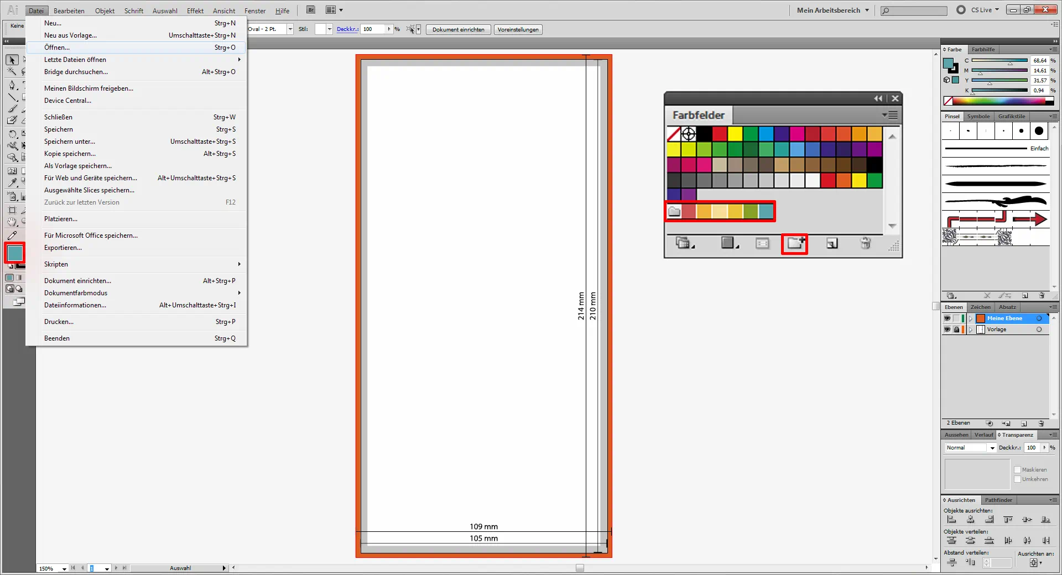Hide the Meine Ebene layer

pyautogui.click(x=947, y=318)
